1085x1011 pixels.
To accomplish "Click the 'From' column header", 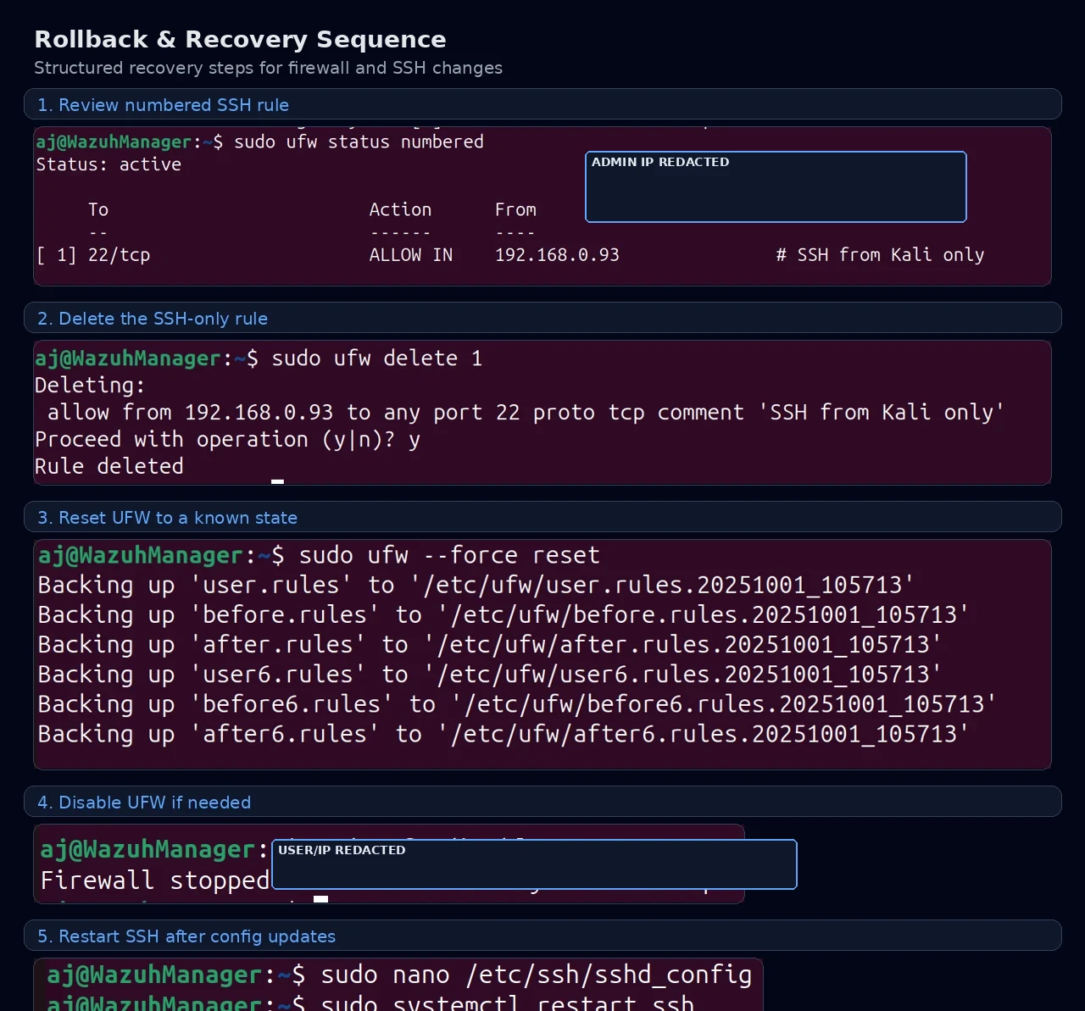I will click(515, 209).
